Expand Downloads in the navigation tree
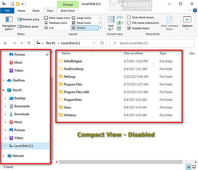Screen dimensions: 198x170 tap(5, 114)
